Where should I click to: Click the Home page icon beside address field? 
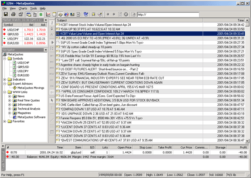[x=133, y=15]
